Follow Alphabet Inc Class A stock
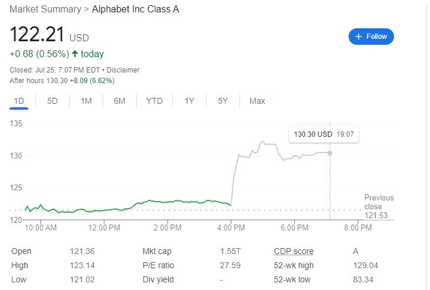The width and height of the screenshot is (430, 290). [371, 37]
